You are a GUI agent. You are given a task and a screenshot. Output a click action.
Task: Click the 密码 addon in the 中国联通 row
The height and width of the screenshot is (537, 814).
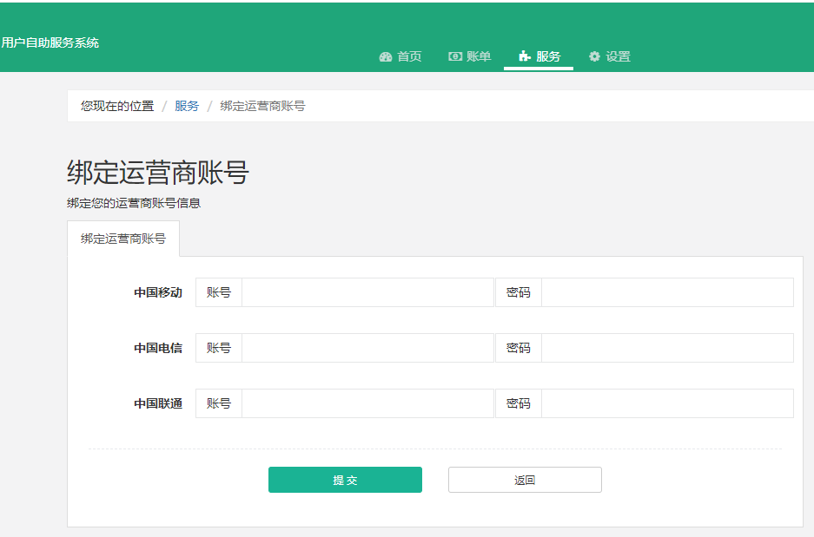pyautogui.click(x=519, y=403)
